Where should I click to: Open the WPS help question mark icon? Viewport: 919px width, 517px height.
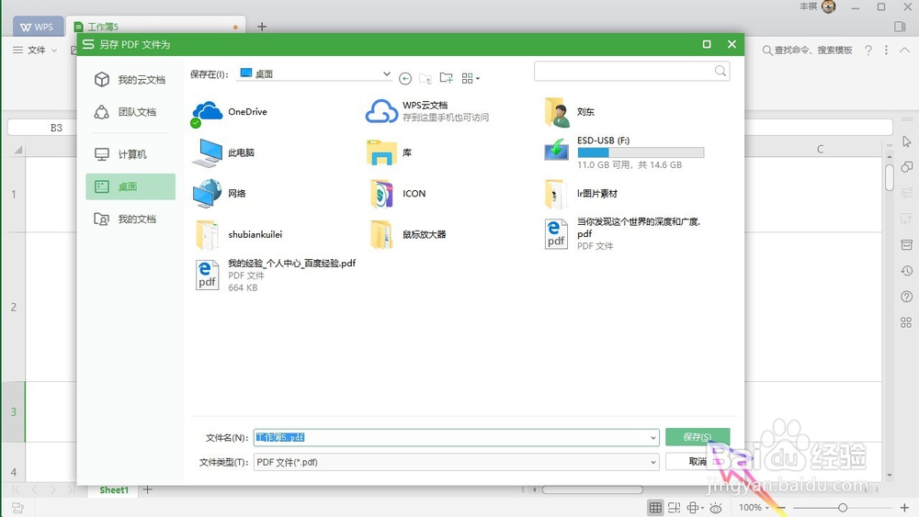click(x=868, y=51)
